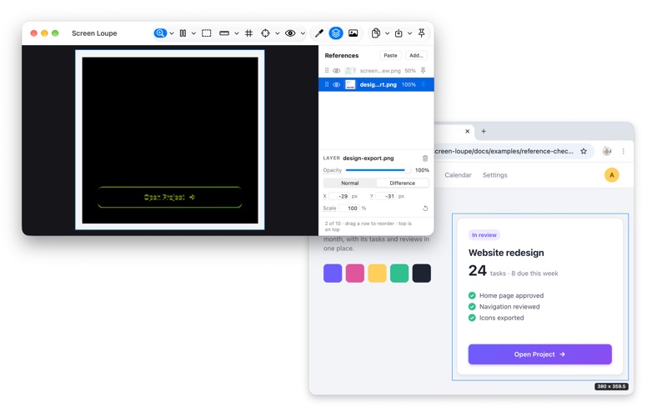Toggle the pin on desig...rt.png row
667x417 pixels.
pyautogui.click(x=423, y=84)
